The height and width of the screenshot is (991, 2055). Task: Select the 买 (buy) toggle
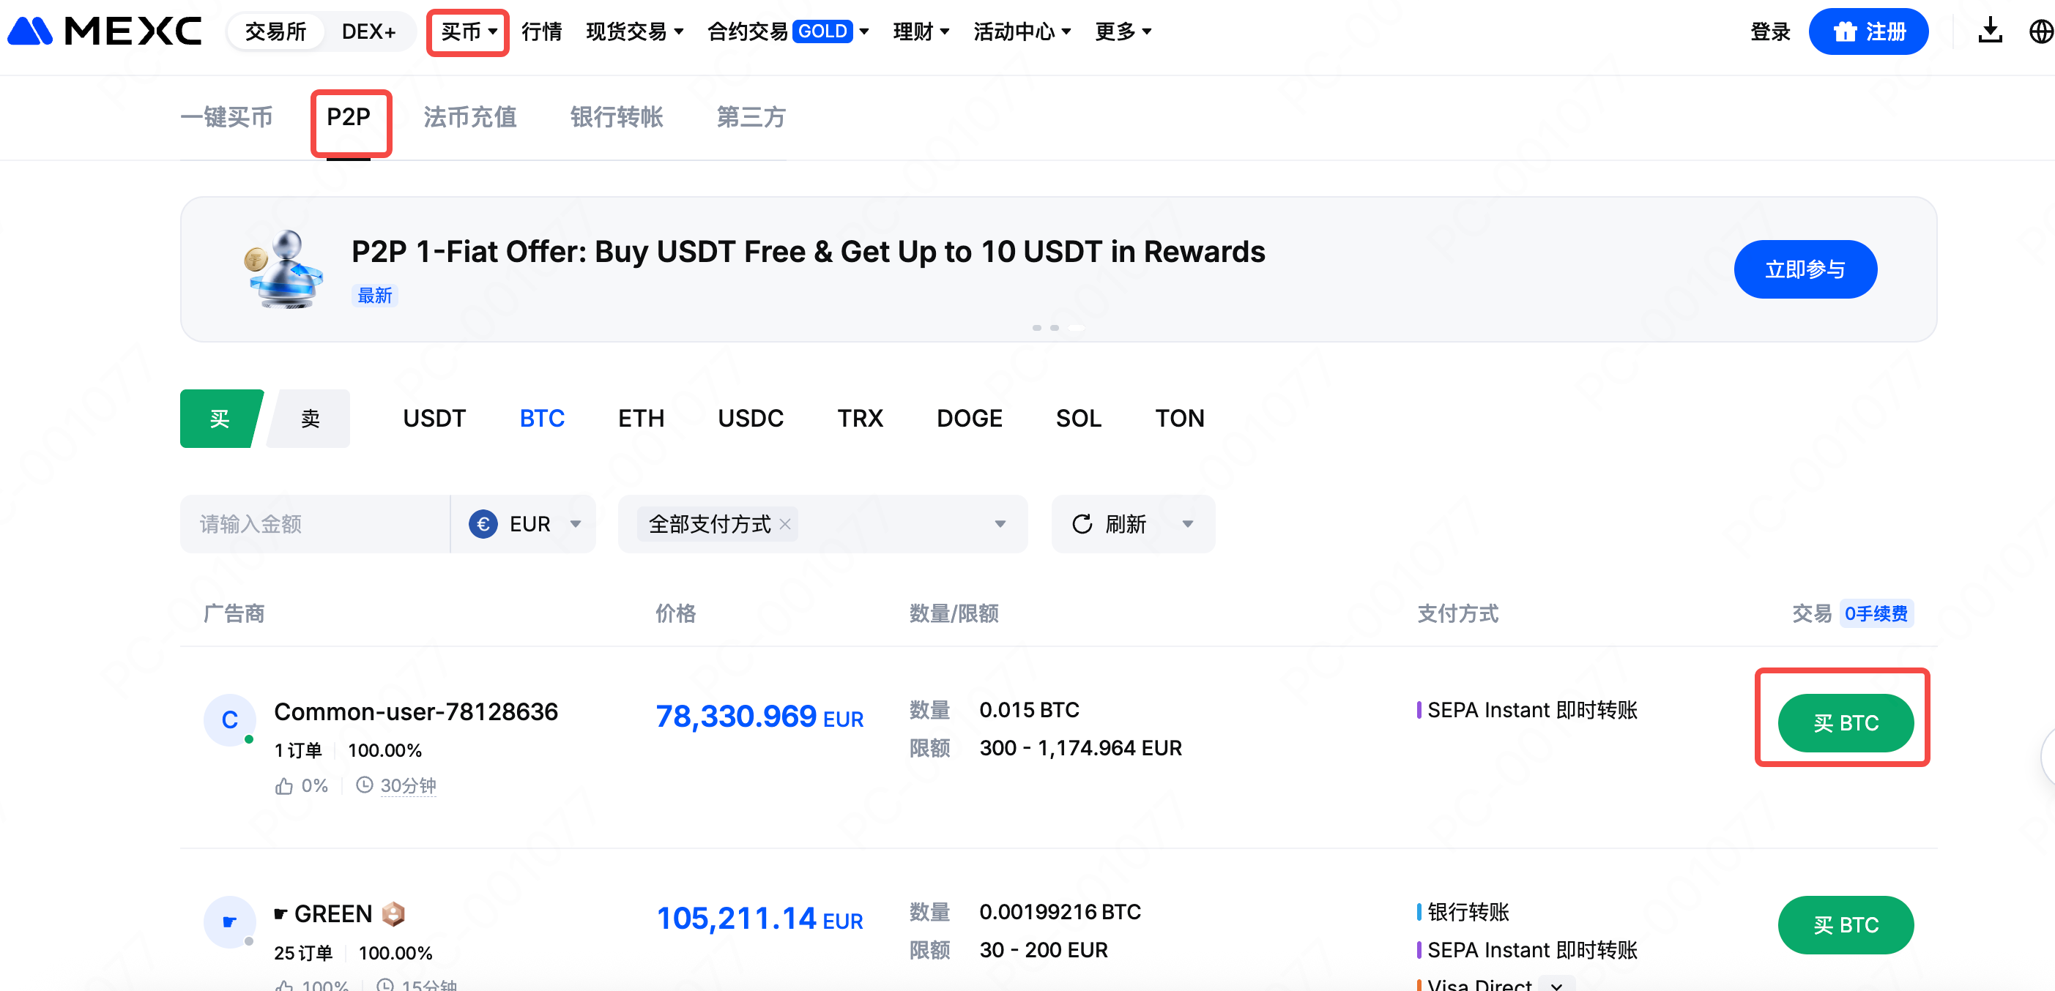220,419
